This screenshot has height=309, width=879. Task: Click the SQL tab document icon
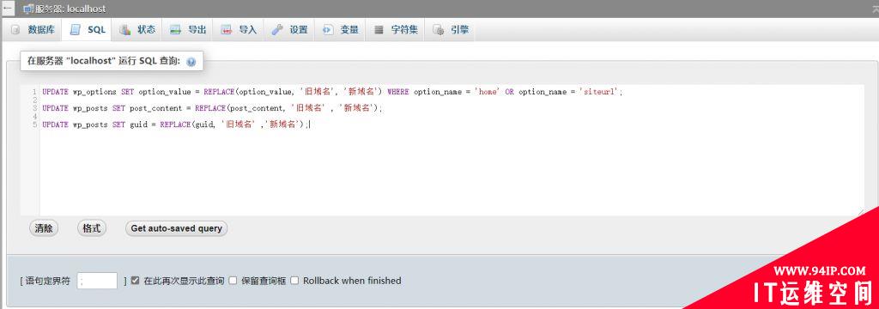75,30
